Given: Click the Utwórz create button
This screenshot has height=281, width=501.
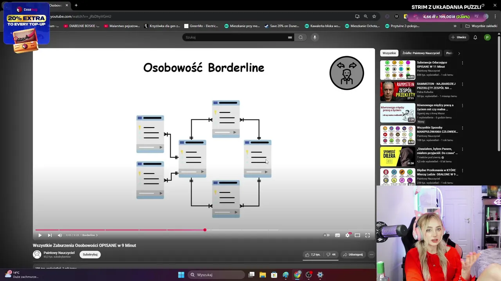Looking at the screenshot, I should tap(459, 37).
